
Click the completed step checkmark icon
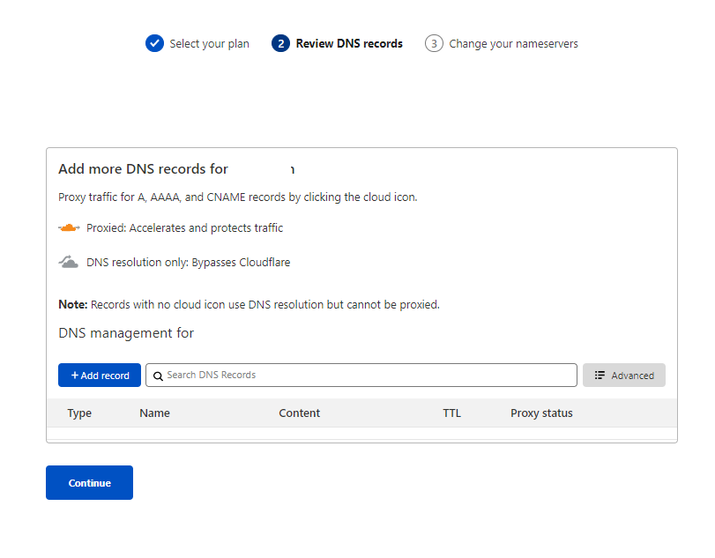(x=154, y=43)
